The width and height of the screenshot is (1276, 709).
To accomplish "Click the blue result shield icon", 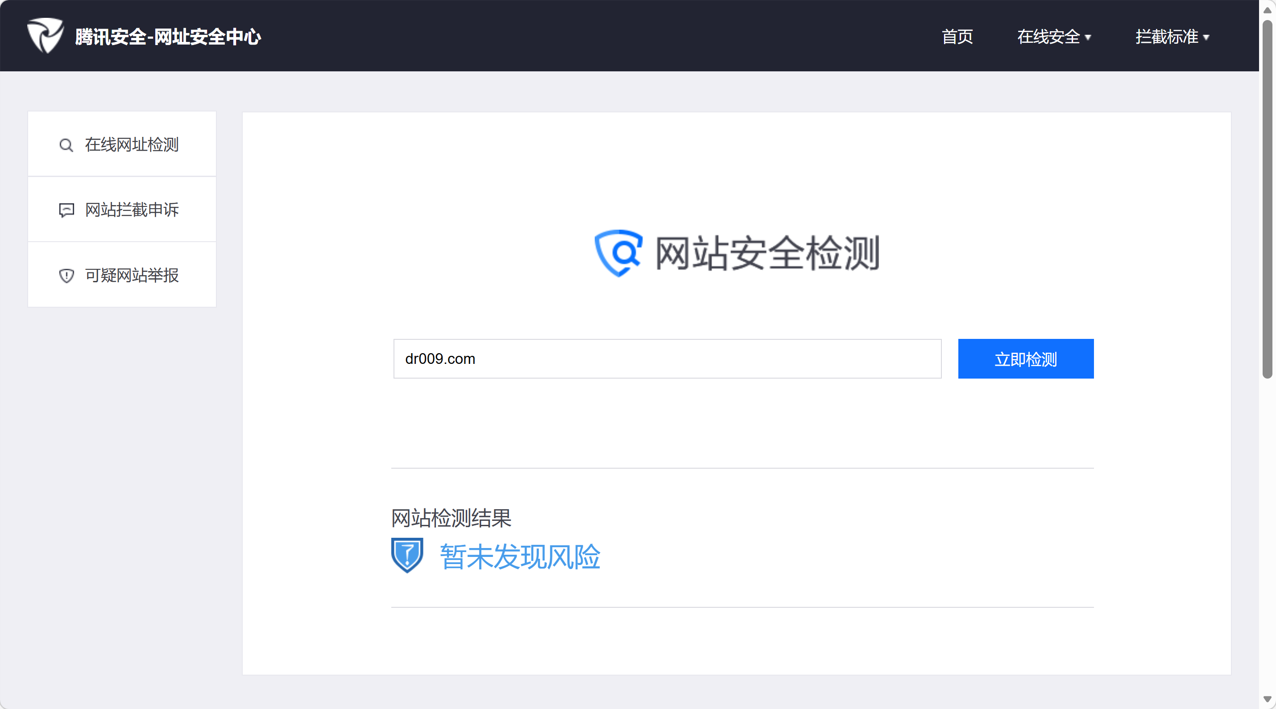I will click(x=407, y=555).
